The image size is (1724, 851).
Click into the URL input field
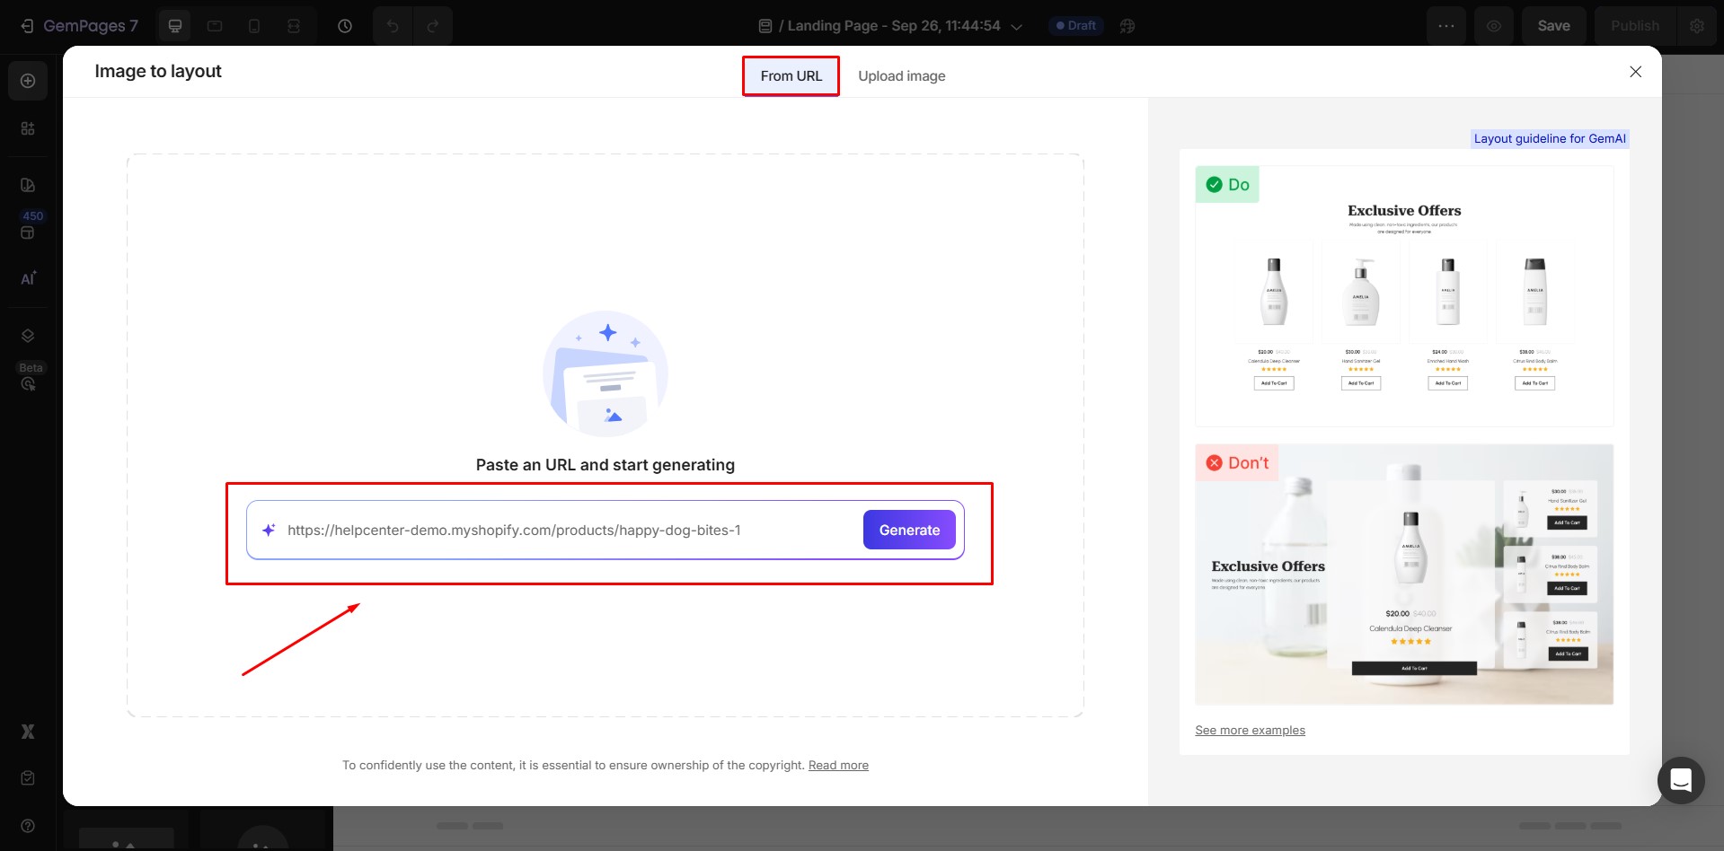tap(566, 531)
